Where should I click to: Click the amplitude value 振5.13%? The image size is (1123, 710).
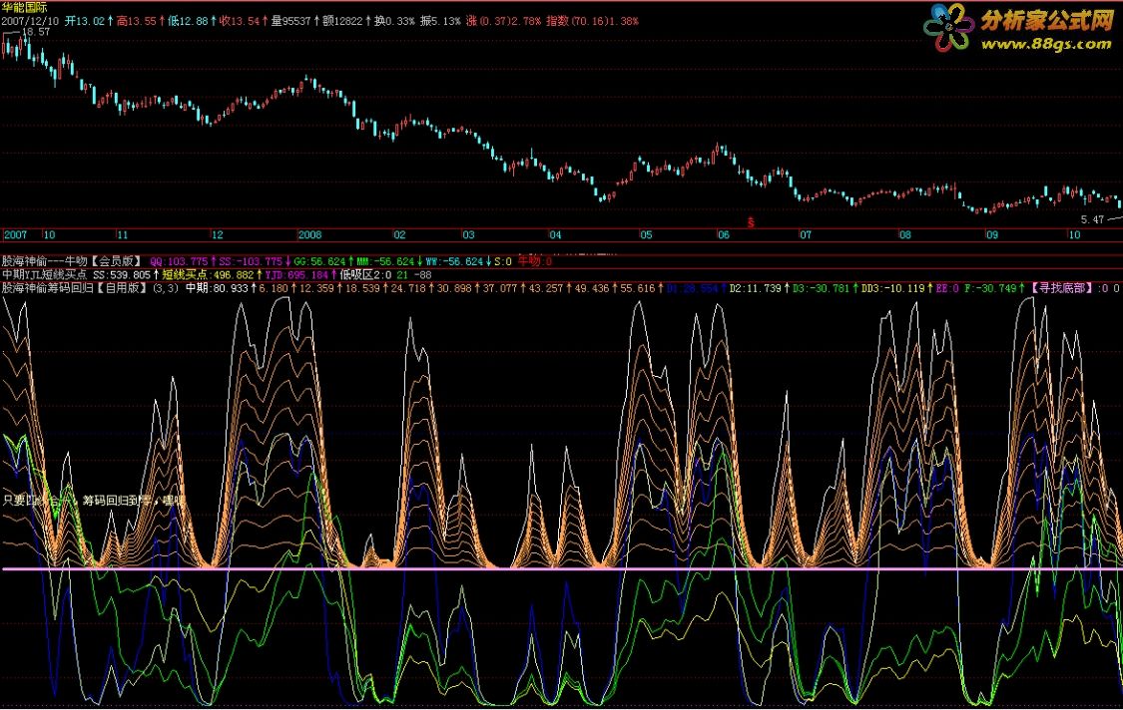click(x=440, y=21)
